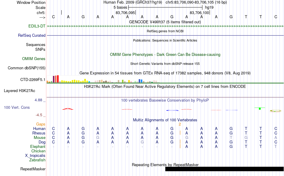Viewport: 284px width, 176px height.
Task: Click the hg19 label beside the scale bar
Action: tap(209, 7)
